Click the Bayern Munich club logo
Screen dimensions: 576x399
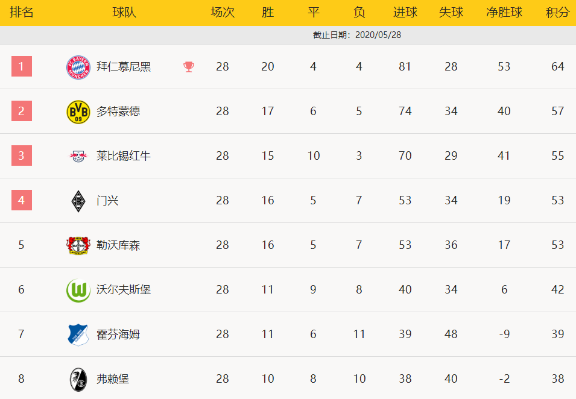pos(78,67)
